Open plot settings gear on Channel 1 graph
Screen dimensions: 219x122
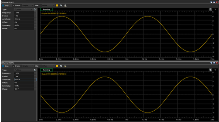coord(210,70)
